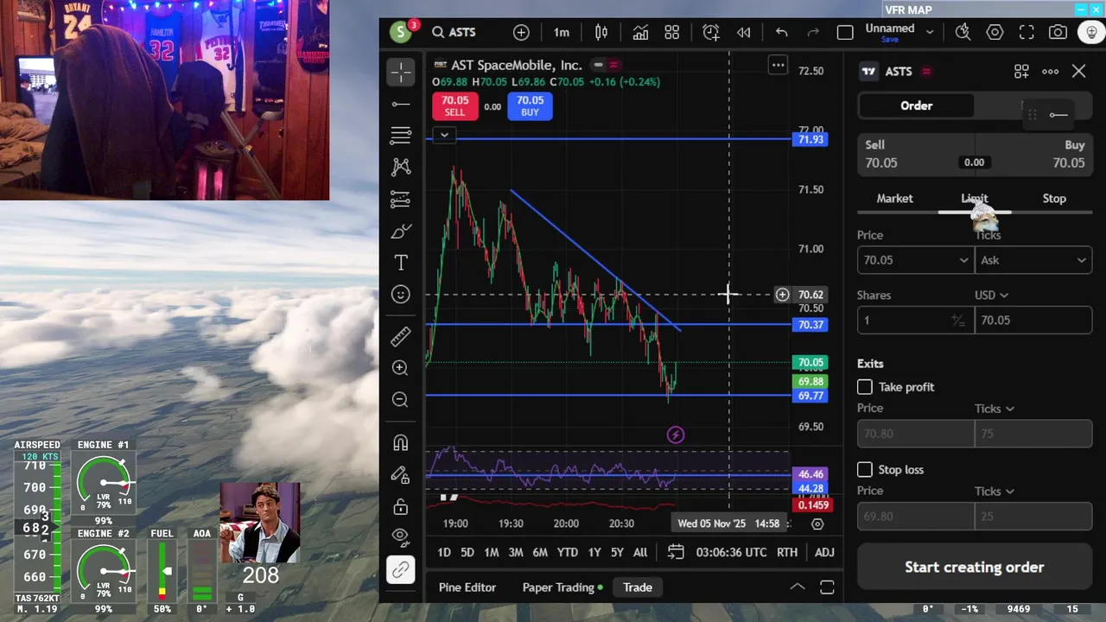Image resolution: width=1106 pixels, height=622 pixels.
Task: Take a chart snapshot camera icon
Action: (1058, 32)
